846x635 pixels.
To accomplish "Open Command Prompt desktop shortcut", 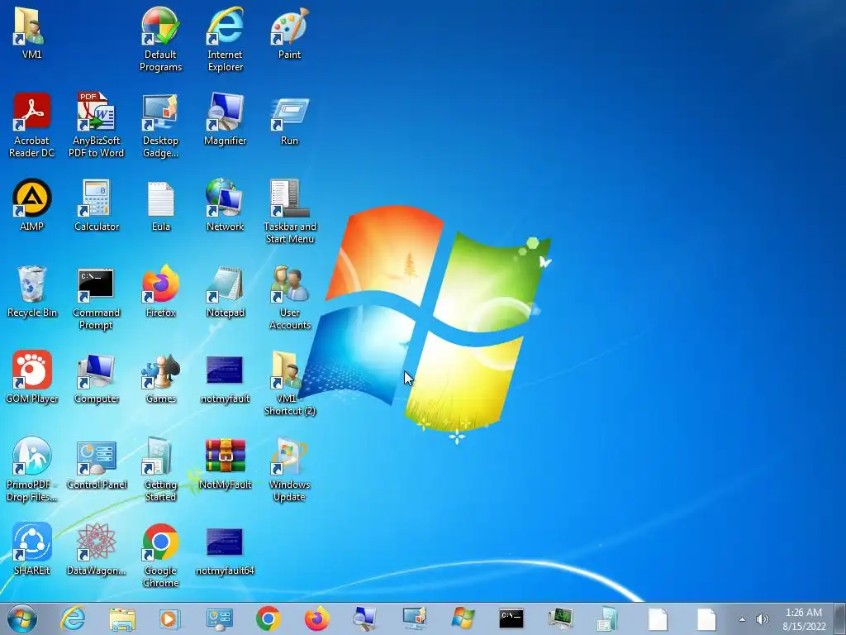I will (96, 297).
